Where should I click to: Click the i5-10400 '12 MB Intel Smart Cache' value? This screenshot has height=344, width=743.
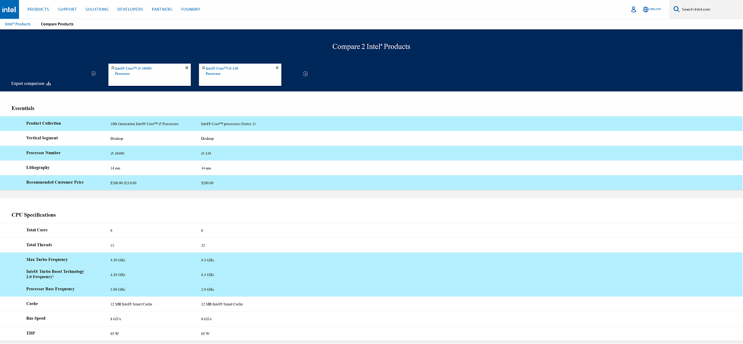click(131, 305)
